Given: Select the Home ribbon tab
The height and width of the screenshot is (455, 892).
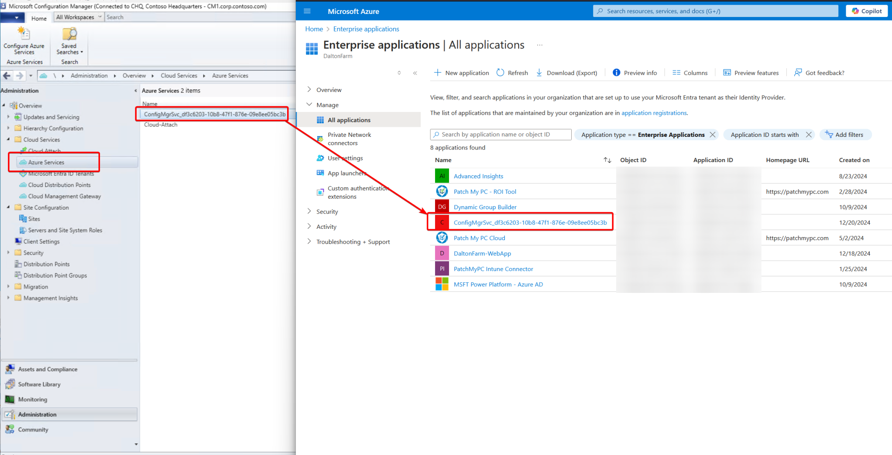Looking at the screenshot, I should 39,18.
